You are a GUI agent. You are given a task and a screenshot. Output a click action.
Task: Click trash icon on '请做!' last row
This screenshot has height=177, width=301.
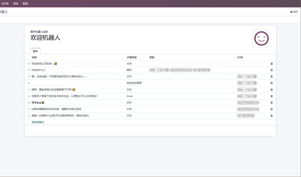(271, 116)
